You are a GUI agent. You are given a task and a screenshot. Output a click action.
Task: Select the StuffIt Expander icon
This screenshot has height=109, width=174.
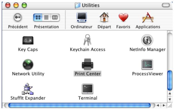pyautogui.click(x=28, y=89)
